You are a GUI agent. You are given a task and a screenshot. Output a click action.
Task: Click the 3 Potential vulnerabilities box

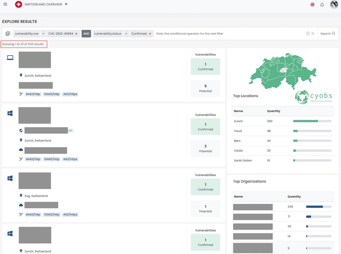pyautogui.click(x=205, y=149)
